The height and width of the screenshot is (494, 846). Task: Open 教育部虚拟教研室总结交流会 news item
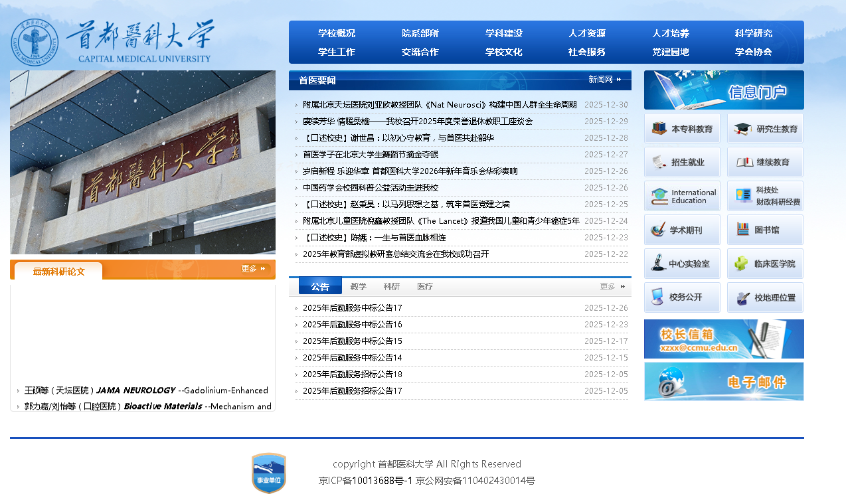point(396,254)
